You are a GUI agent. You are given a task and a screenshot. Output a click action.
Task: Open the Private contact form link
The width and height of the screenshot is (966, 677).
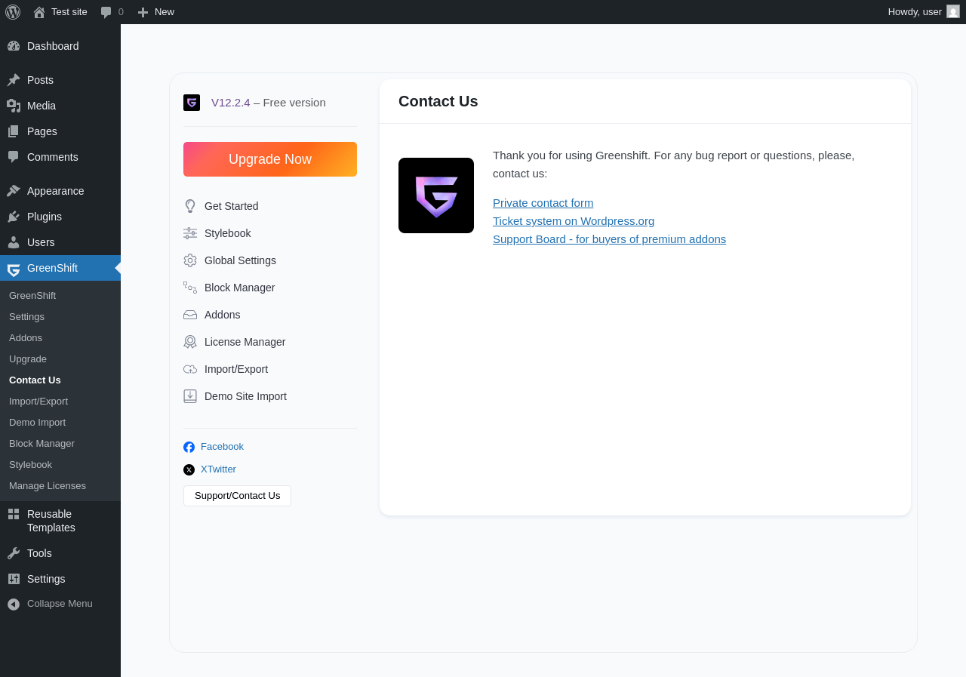pyautogui.click(x=543, y=202)
